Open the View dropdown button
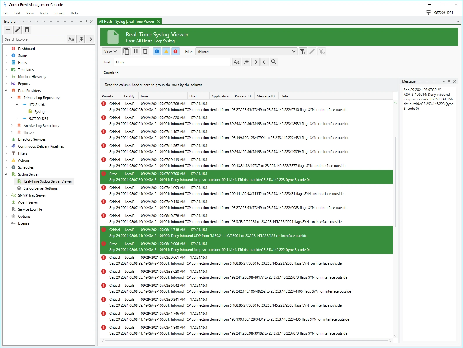 coord(110,52)
